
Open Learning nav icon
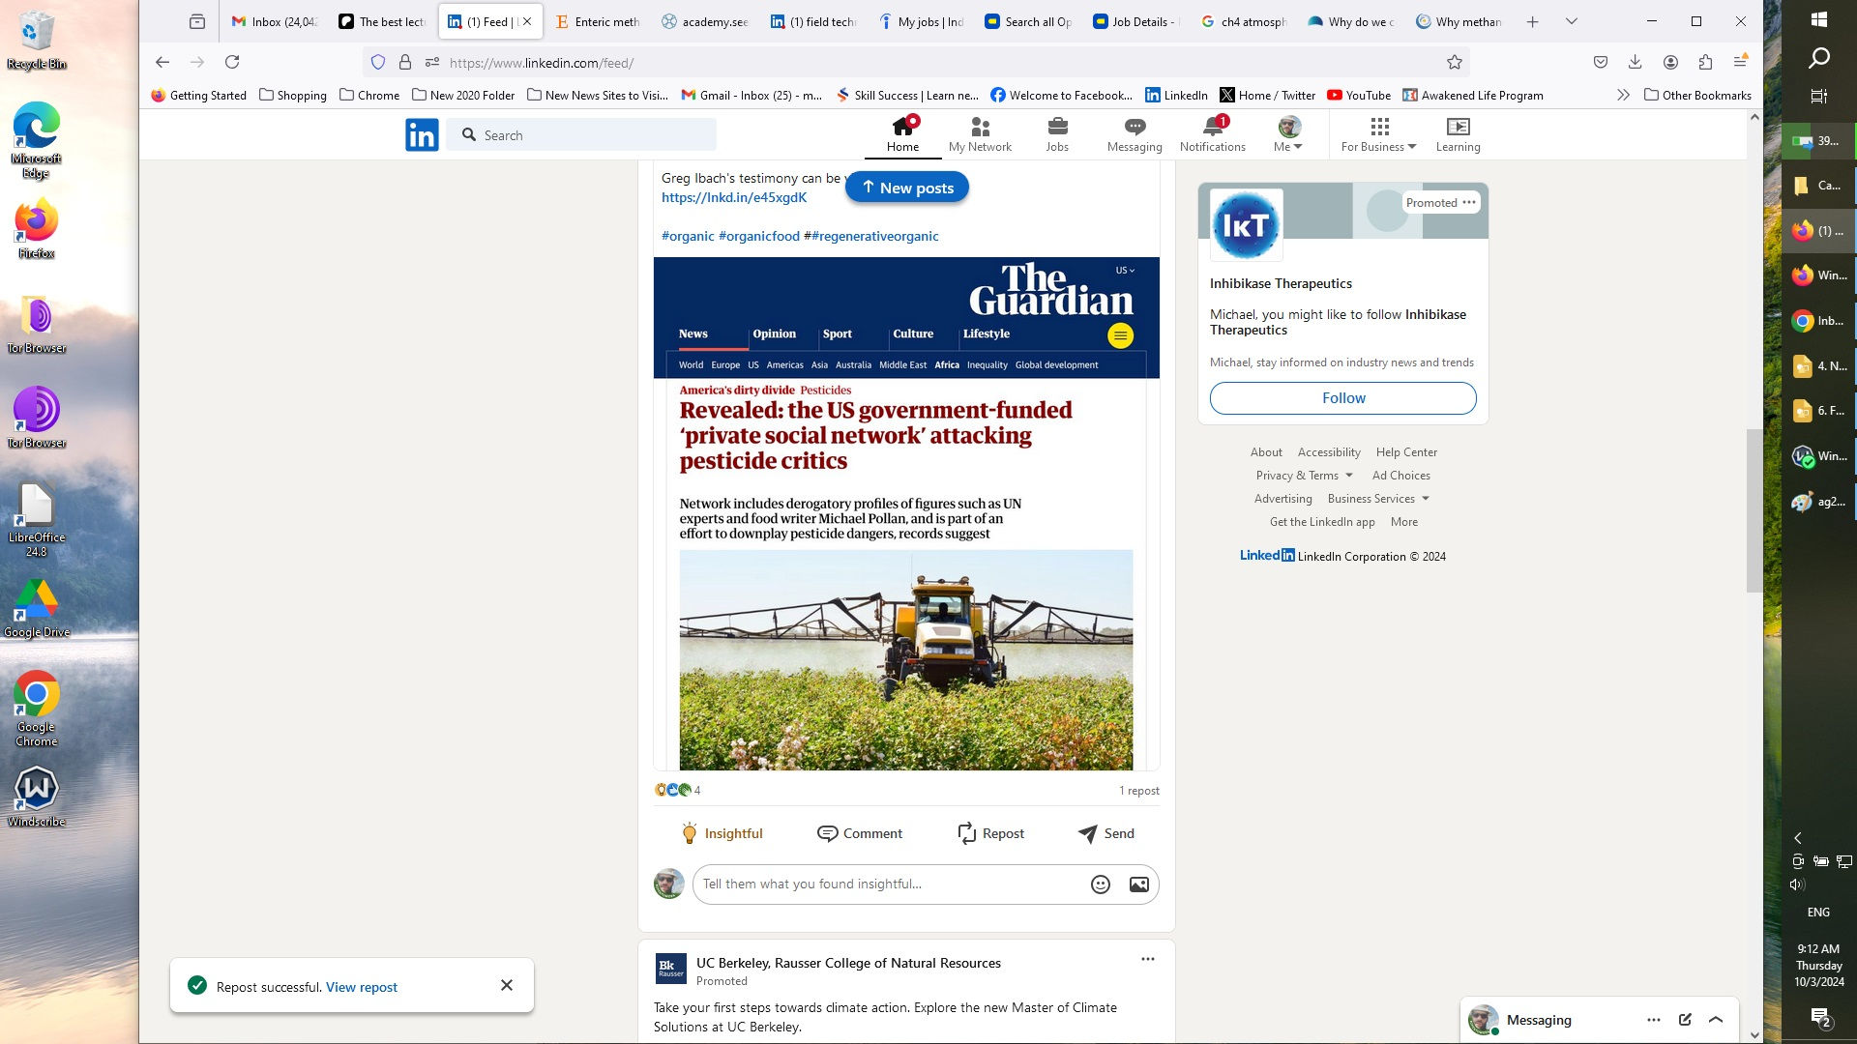(x=1458, y=134)
